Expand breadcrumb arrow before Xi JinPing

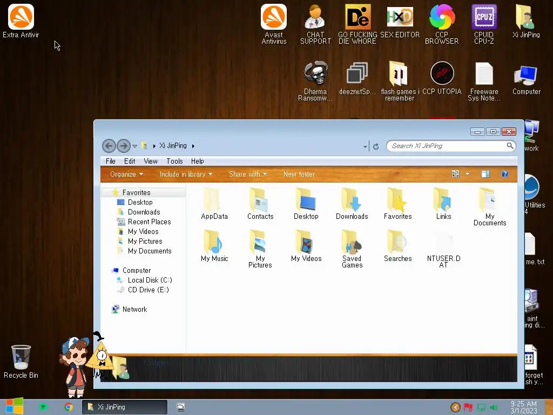(x=154, y=146)
